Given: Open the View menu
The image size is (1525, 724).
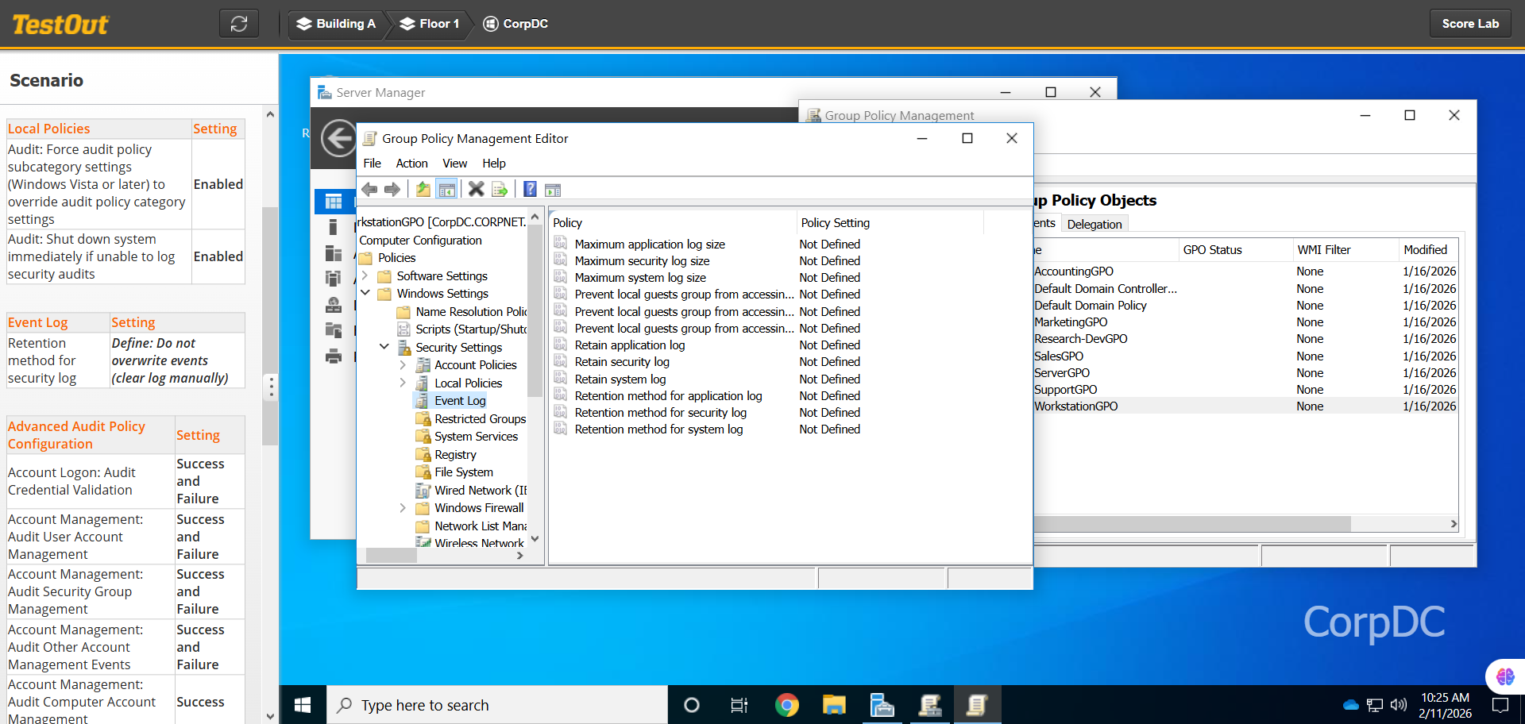Looking at the screenshot, I should tap(454, 164).
